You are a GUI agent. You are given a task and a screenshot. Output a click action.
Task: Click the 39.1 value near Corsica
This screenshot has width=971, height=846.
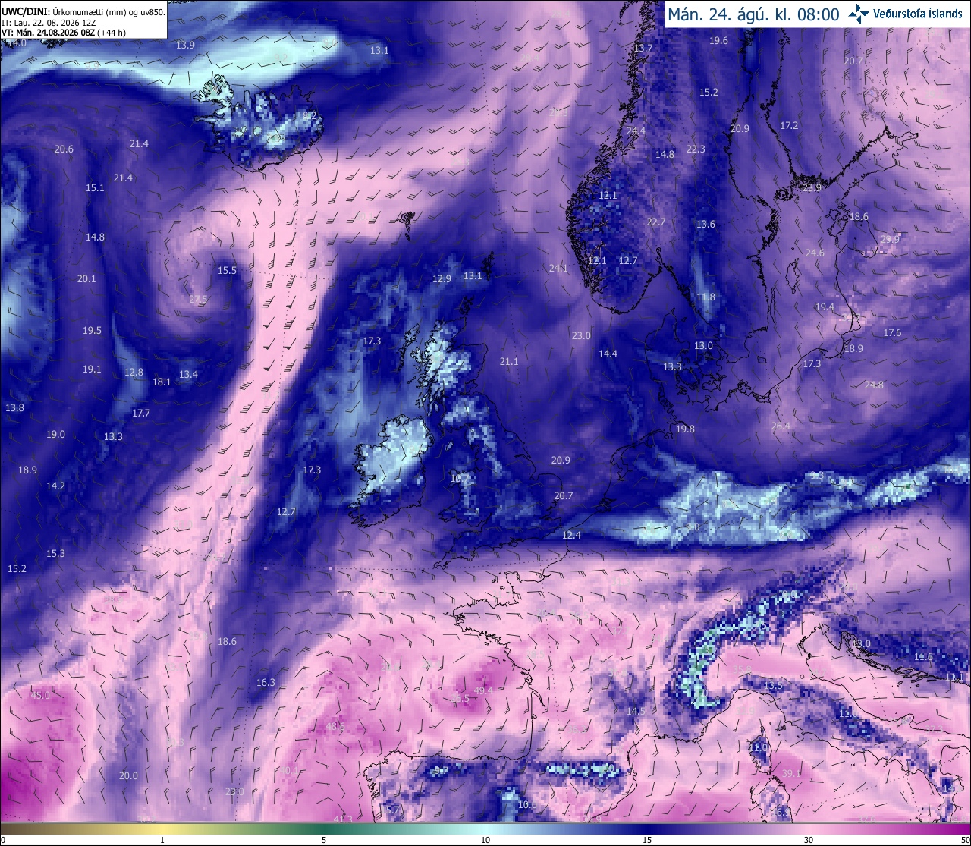[x=791, y=773]
